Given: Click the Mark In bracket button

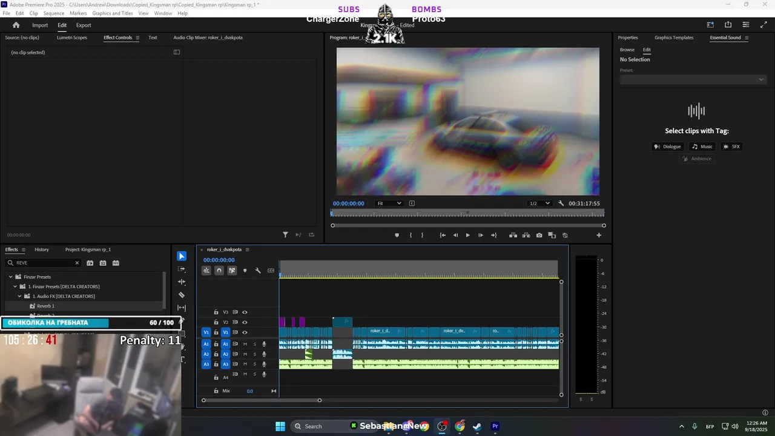Looking at the screenshot, I should pos(411,235).
